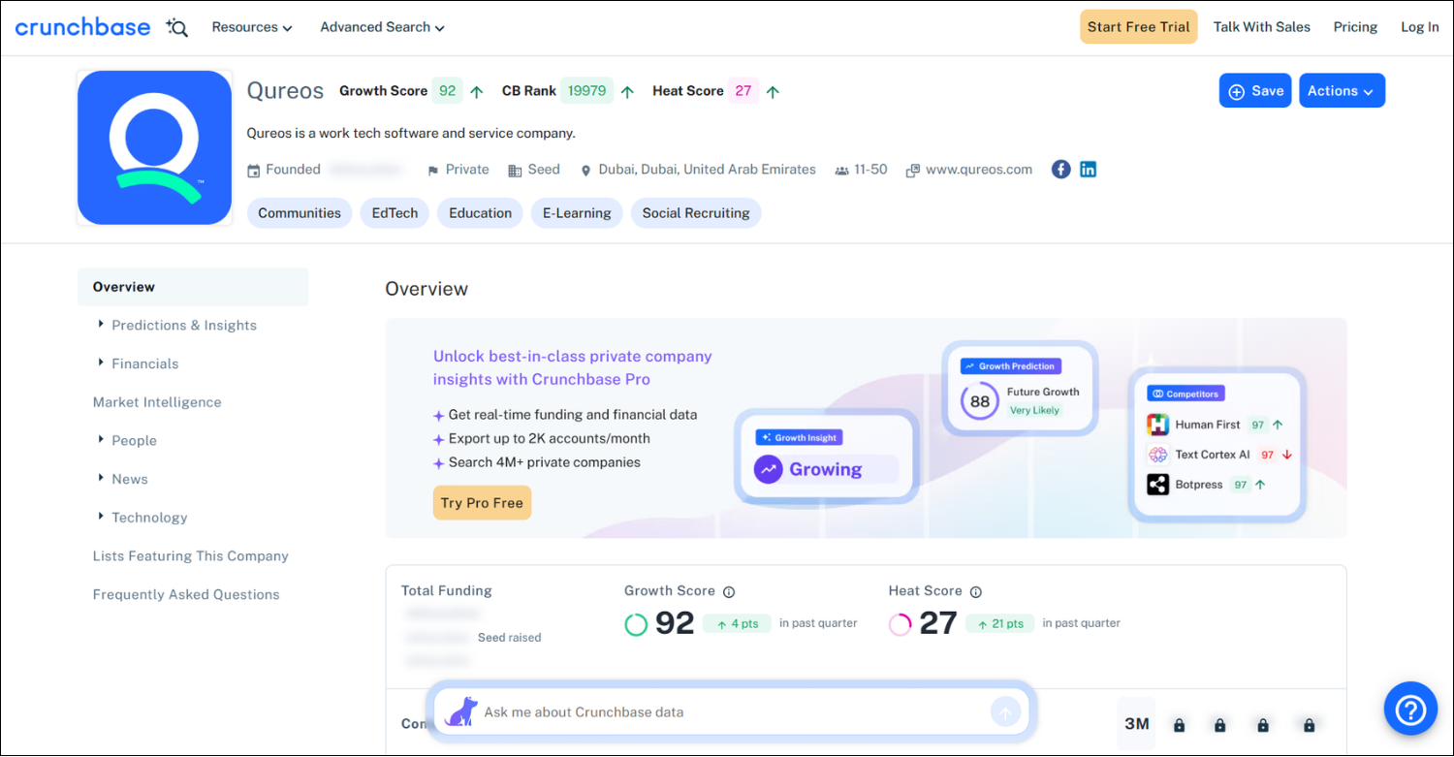Visit the www.qureos.com website link
Viewport: 1454px width, 757px height.
pos(979,170)
